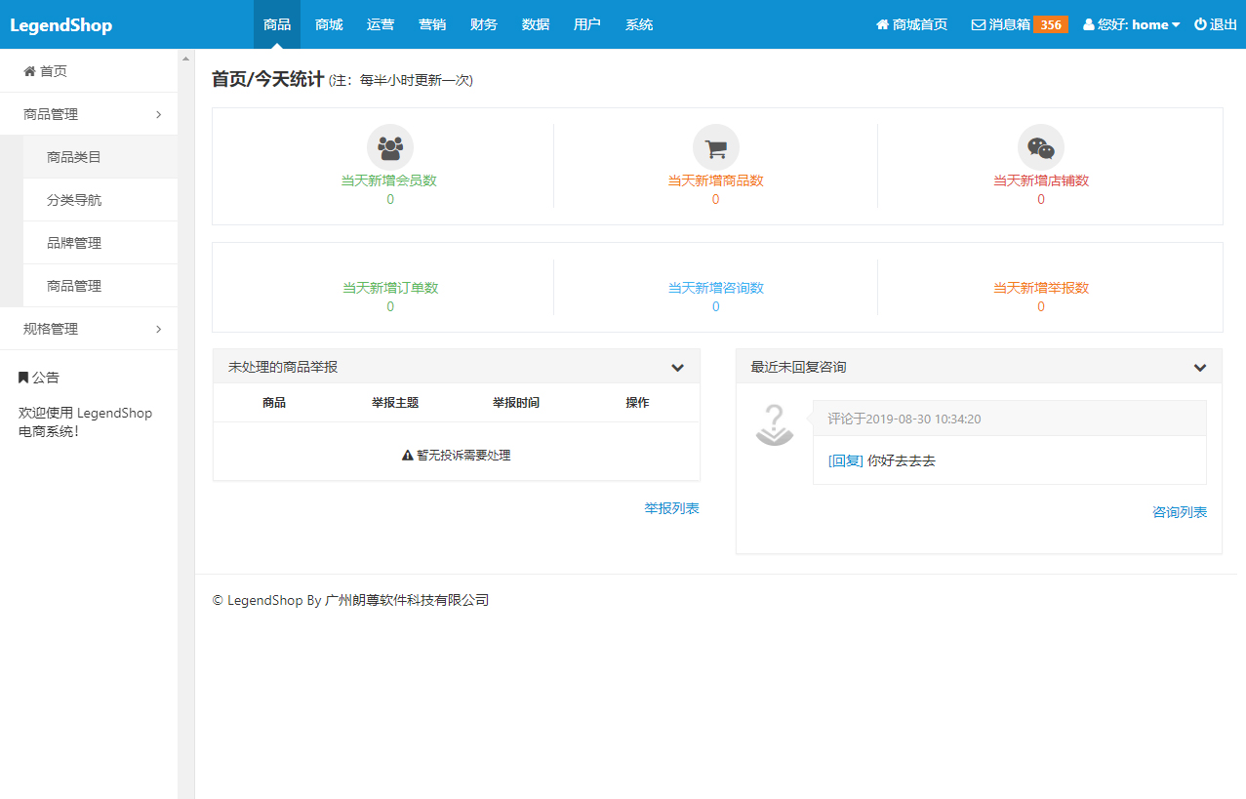The height and width of the screenshot is (799, 1246).
Task: Click the new members group icon
Action: (390, 148)
